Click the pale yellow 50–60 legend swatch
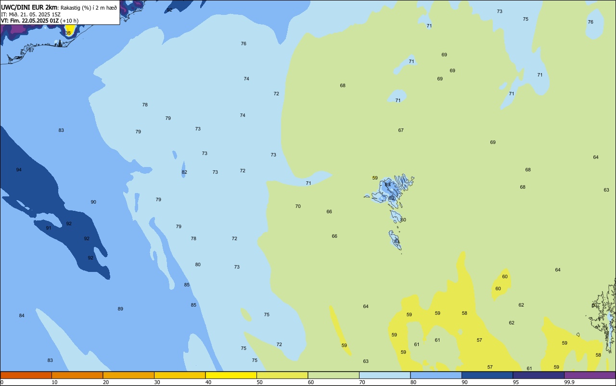The height and width of the screenshot is (386, 616). 282,375
